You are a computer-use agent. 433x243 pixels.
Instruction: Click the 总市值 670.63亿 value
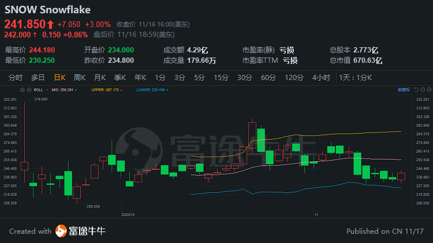tap(368, 60)
